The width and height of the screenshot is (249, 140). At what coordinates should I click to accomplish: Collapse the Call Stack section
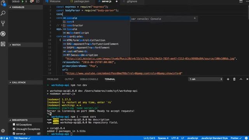click(x=26, y=82)
